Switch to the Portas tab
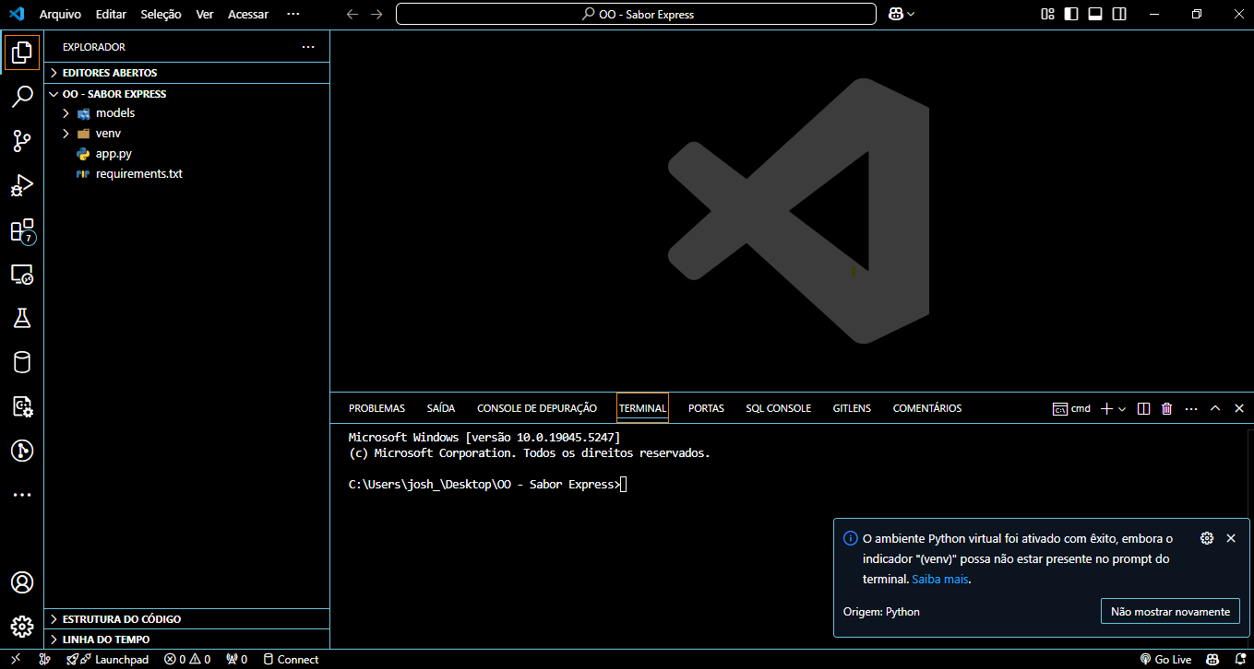Screen dimensions: 1254x669 (706, 408)
